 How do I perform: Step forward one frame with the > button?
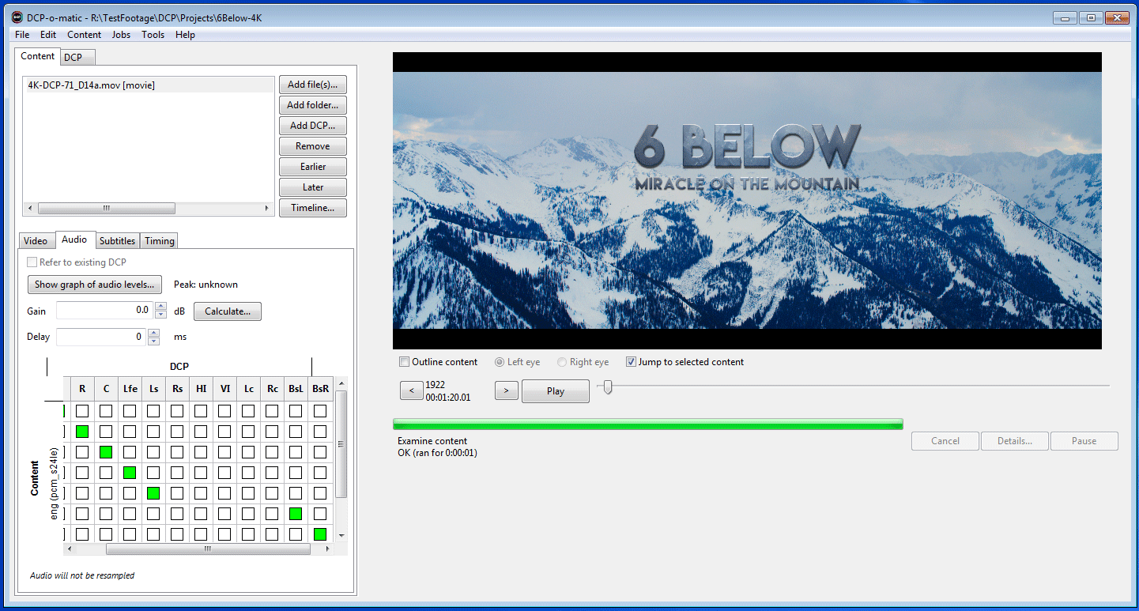(x=506, y=390)
